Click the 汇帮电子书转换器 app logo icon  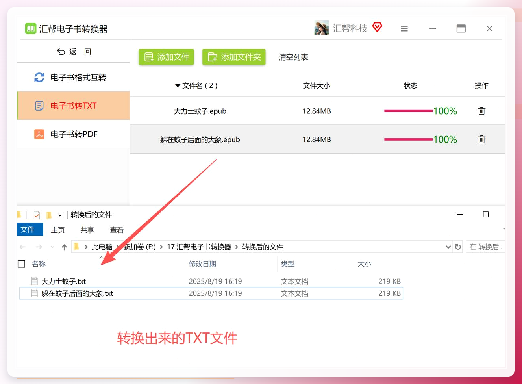(x=30, y=29)
